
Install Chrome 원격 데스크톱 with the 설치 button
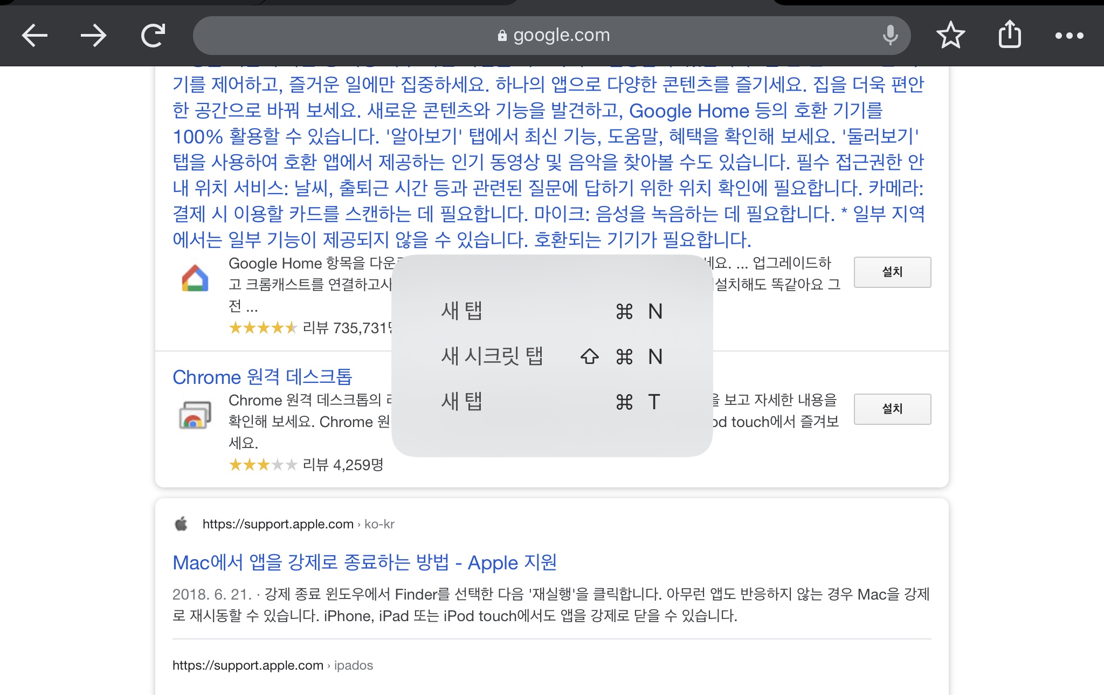coord(893,409)
